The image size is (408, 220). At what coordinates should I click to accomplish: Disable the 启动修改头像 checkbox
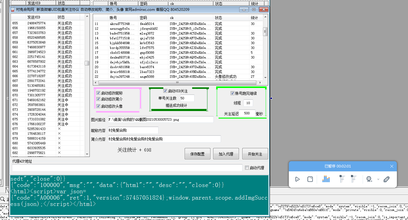pyautogui.click(x=98, y=106)
